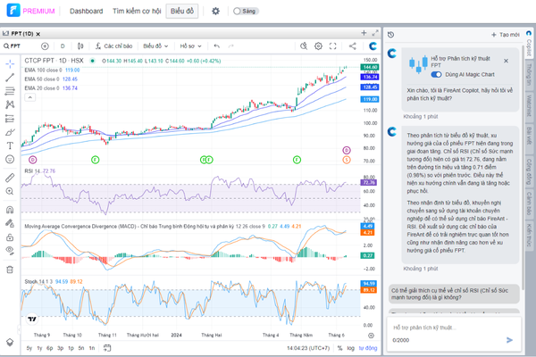Open app settings gear in top bar
This screenshot has height=357, width=536.
(215, 12)
